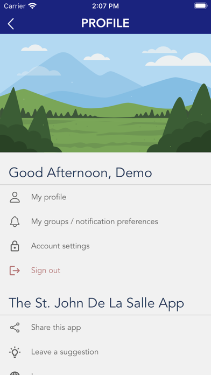Click the red sign-out arrow icon

(x=15, y=270)
